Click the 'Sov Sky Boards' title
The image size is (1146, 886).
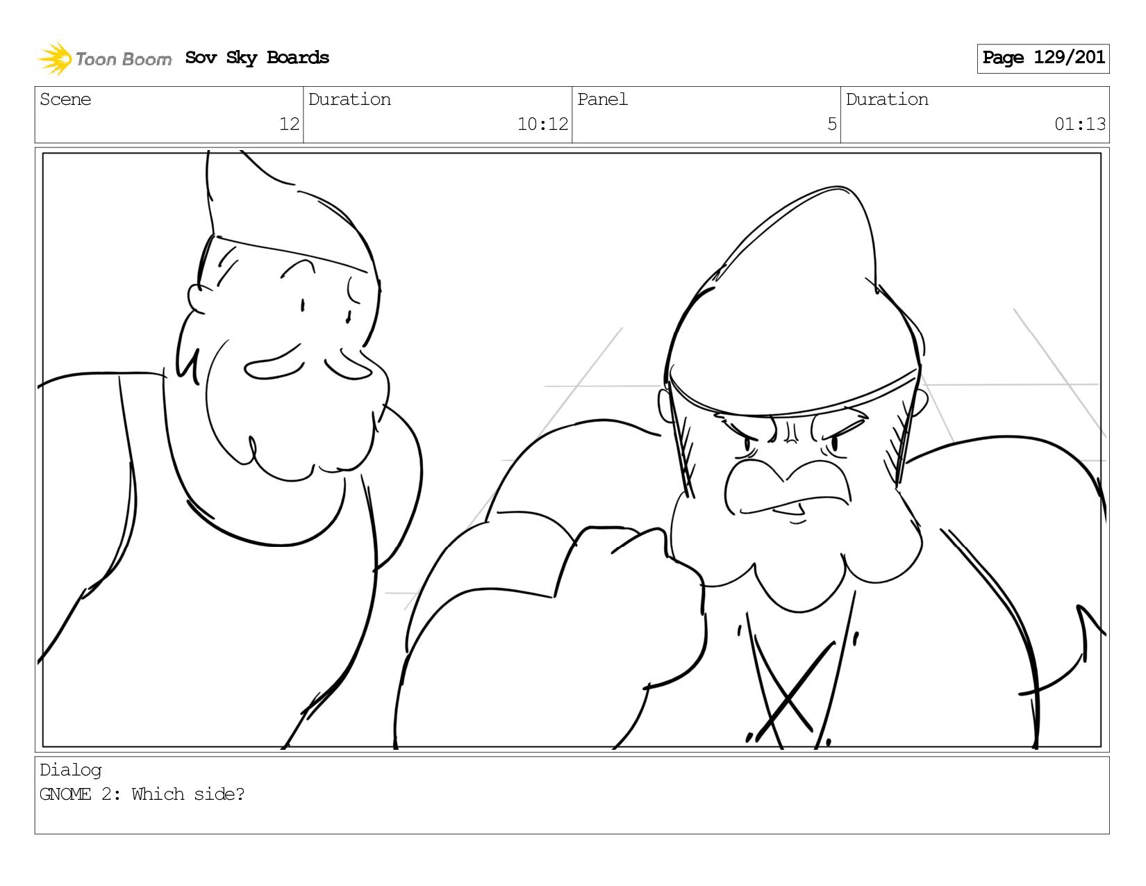coord(257,58)
